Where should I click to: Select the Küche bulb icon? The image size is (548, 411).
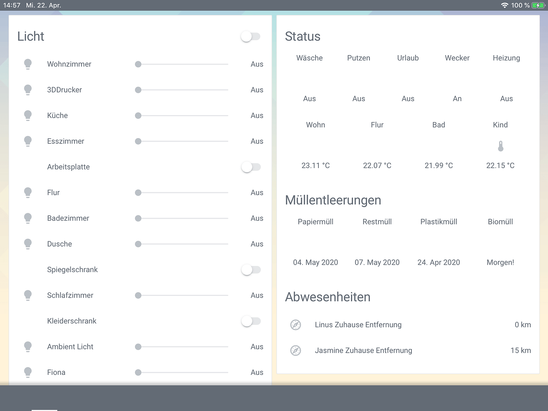28,115
